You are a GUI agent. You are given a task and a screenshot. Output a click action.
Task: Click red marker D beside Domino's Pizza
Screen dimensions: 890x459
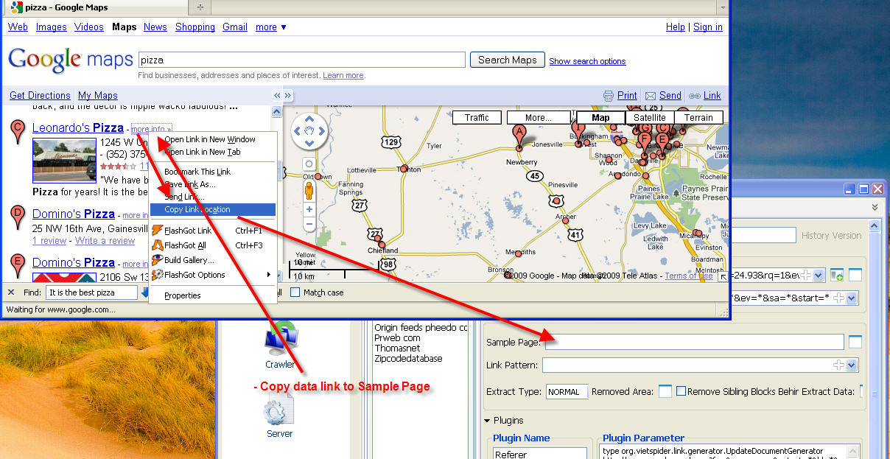click(x=18, y=216)
